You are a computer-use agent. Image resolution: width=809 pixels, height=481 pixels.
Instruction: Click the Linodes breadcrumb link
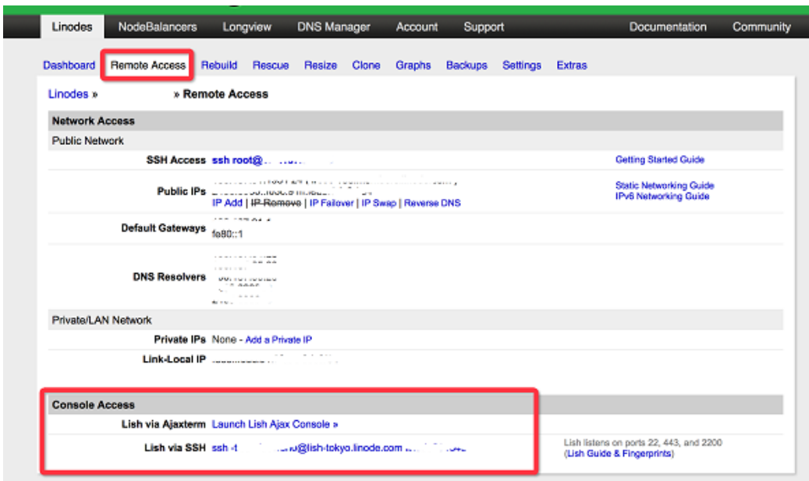pyautogui.click(x=68, y=94)
